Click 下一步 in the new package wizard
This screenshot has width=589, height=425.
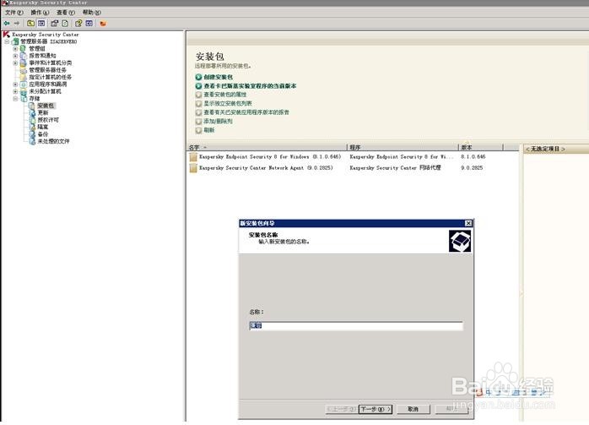pyautogui.click(x=376, y=409)
